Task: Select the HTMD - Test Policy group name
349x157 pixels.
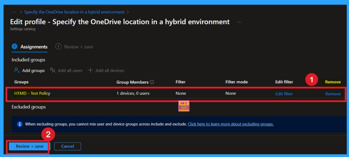Action: pos(32,93)
